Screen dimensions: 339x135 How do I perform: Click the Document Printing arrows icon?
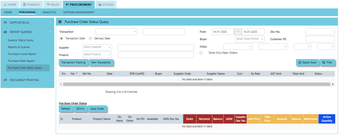5,80
